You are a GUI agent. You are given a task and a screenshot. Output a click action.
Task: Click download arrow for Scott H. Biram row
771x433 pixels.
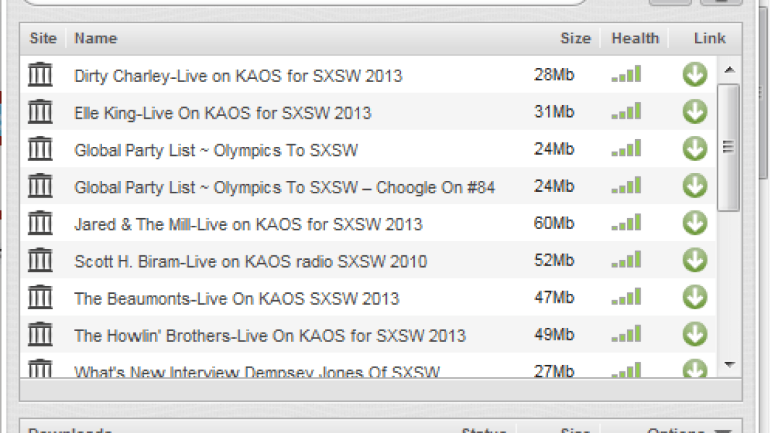tap(695, 260)
